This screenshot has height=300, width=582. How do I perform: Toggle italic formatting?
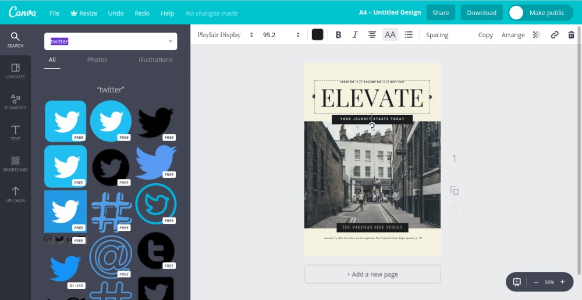click(355, 35)
